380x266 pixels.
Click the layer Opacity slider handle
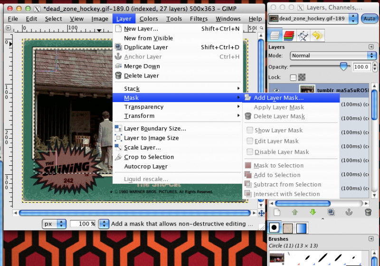(x=343, y=66)
